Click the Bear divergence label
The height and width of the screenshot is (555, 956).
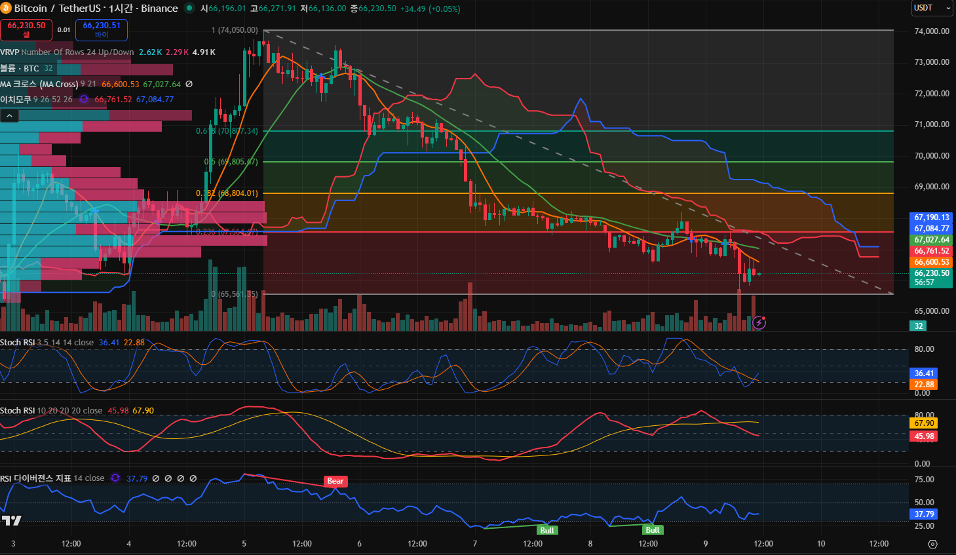[335, 481]
